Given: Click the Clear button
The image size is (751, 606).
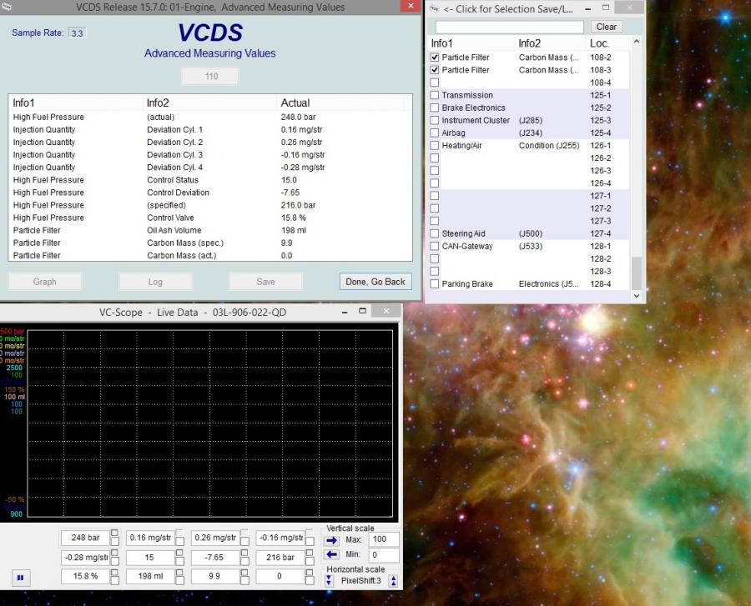Looking at the screenshot, I should tap(607, 27).
